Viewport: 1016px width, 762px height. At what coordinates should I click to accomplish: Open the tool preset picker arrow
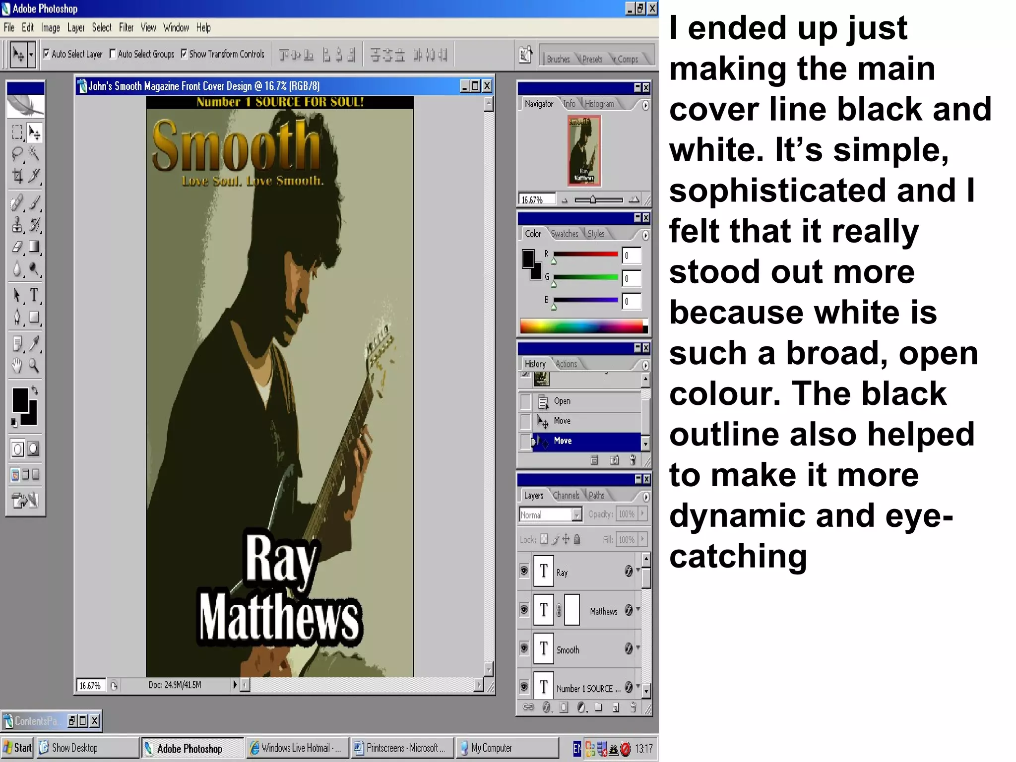tap(31, 54)
